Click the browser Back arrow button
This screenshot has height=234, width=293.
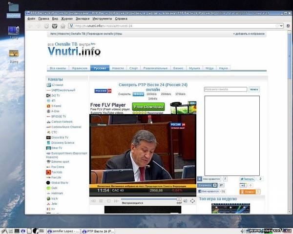pos(30,26)
